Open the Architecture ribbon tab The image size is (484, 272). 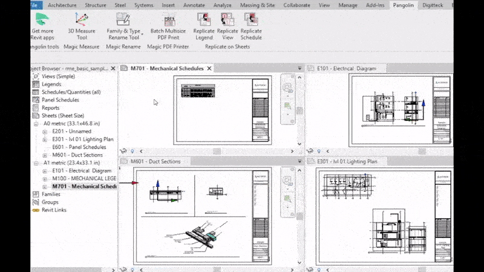coord(62,5)
